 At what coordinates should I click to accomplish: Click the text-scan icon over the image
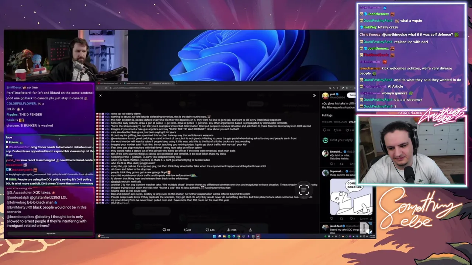point(303,190)
